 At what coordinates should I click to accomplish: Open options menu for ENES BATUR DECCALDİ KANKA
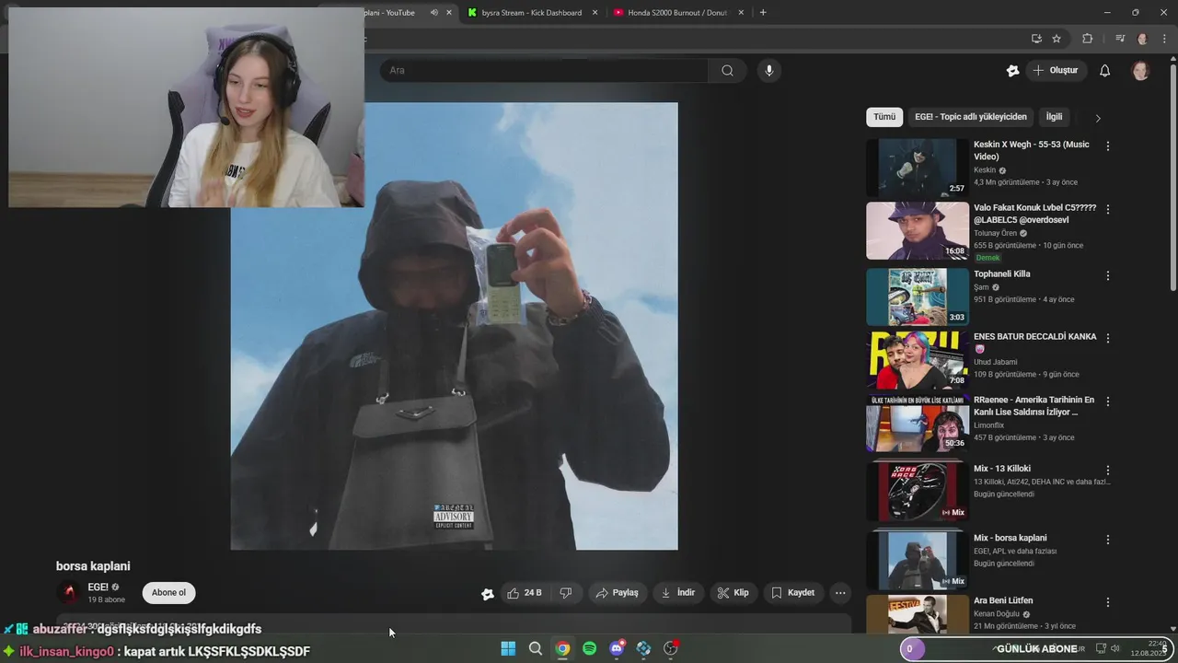coord(1108,338)
